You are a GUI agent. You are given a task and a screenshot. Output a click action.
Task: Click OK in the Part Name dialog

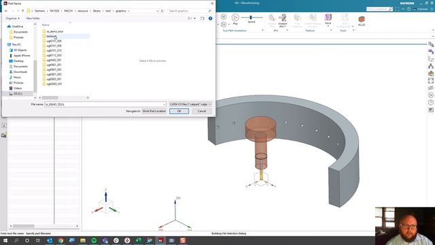[x=179, y=111]
